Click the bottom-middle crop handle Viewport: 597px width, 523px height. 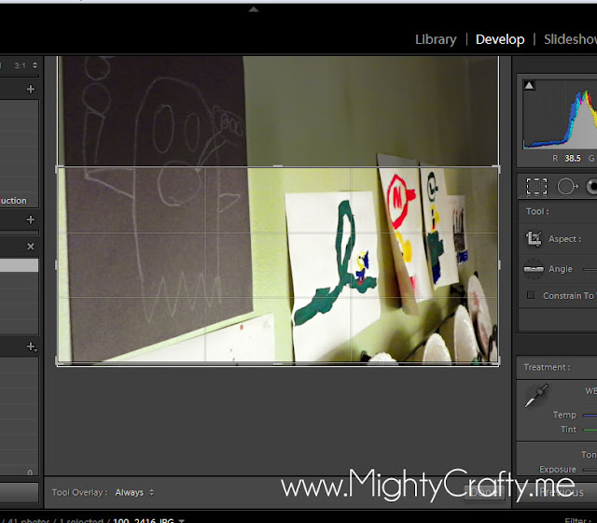278,364
